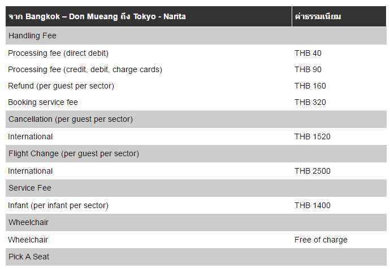Click the THB 160 refund amount

pos(310,86)
